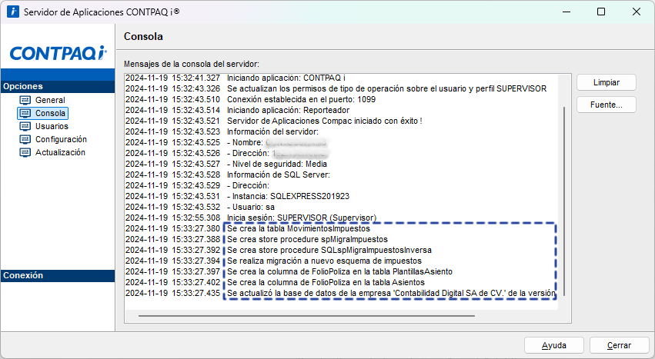This screenshot has height=359, width=655.
Task: Click the 'Iniciando aplicación: Reporteador' line
Action: click(288, 110)
